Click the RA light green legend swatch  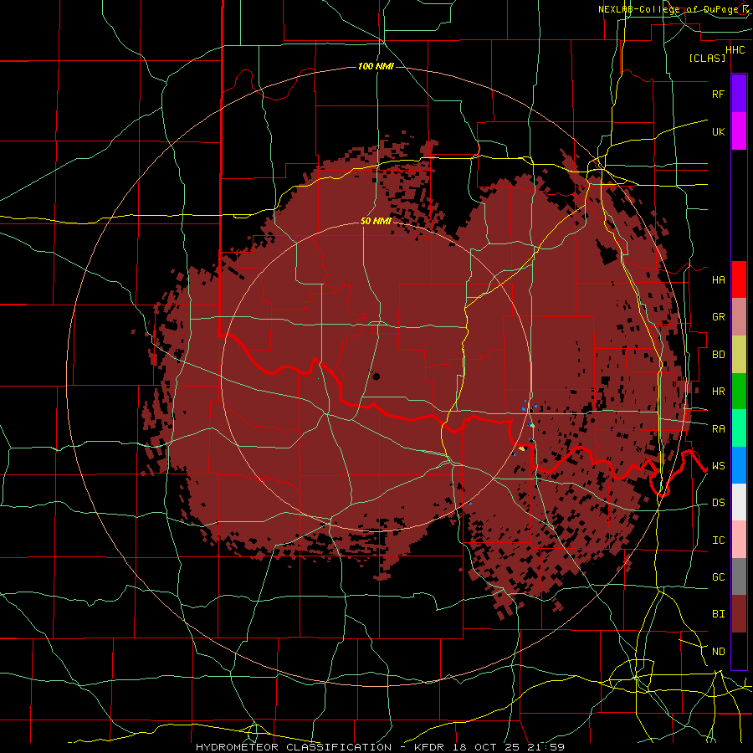pos(739,428)
